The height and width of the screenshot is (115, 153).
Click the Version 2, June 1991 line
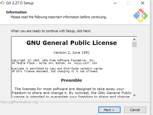pos(72,52)
